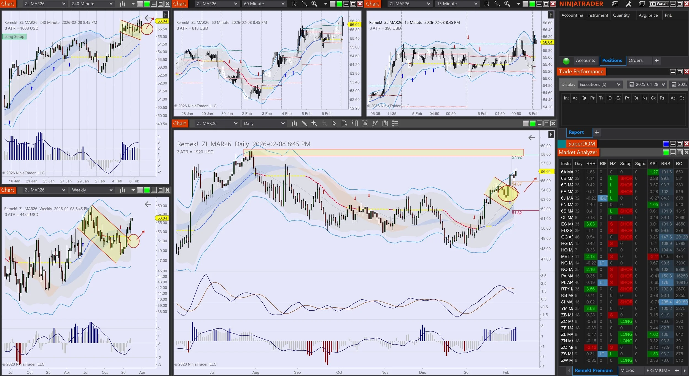Viewport: 689px width, 376px height.
Task: Switch to the Orders tab
Action: [635, 61]
